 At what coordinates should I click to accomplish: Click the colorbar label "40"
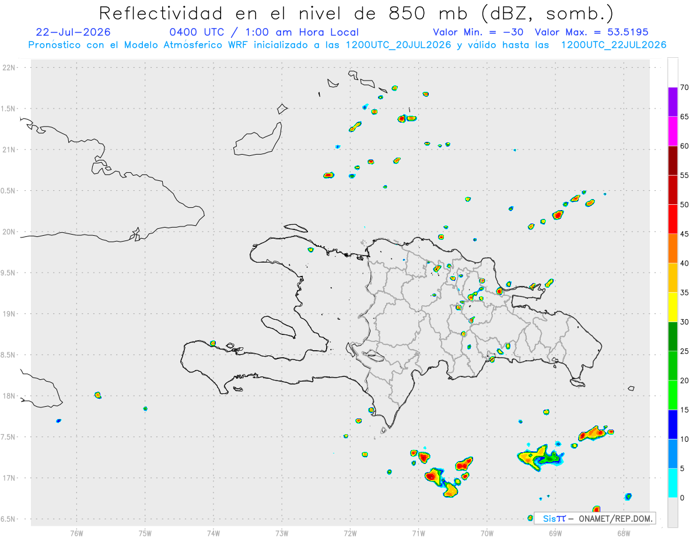(x=685, y=263)
